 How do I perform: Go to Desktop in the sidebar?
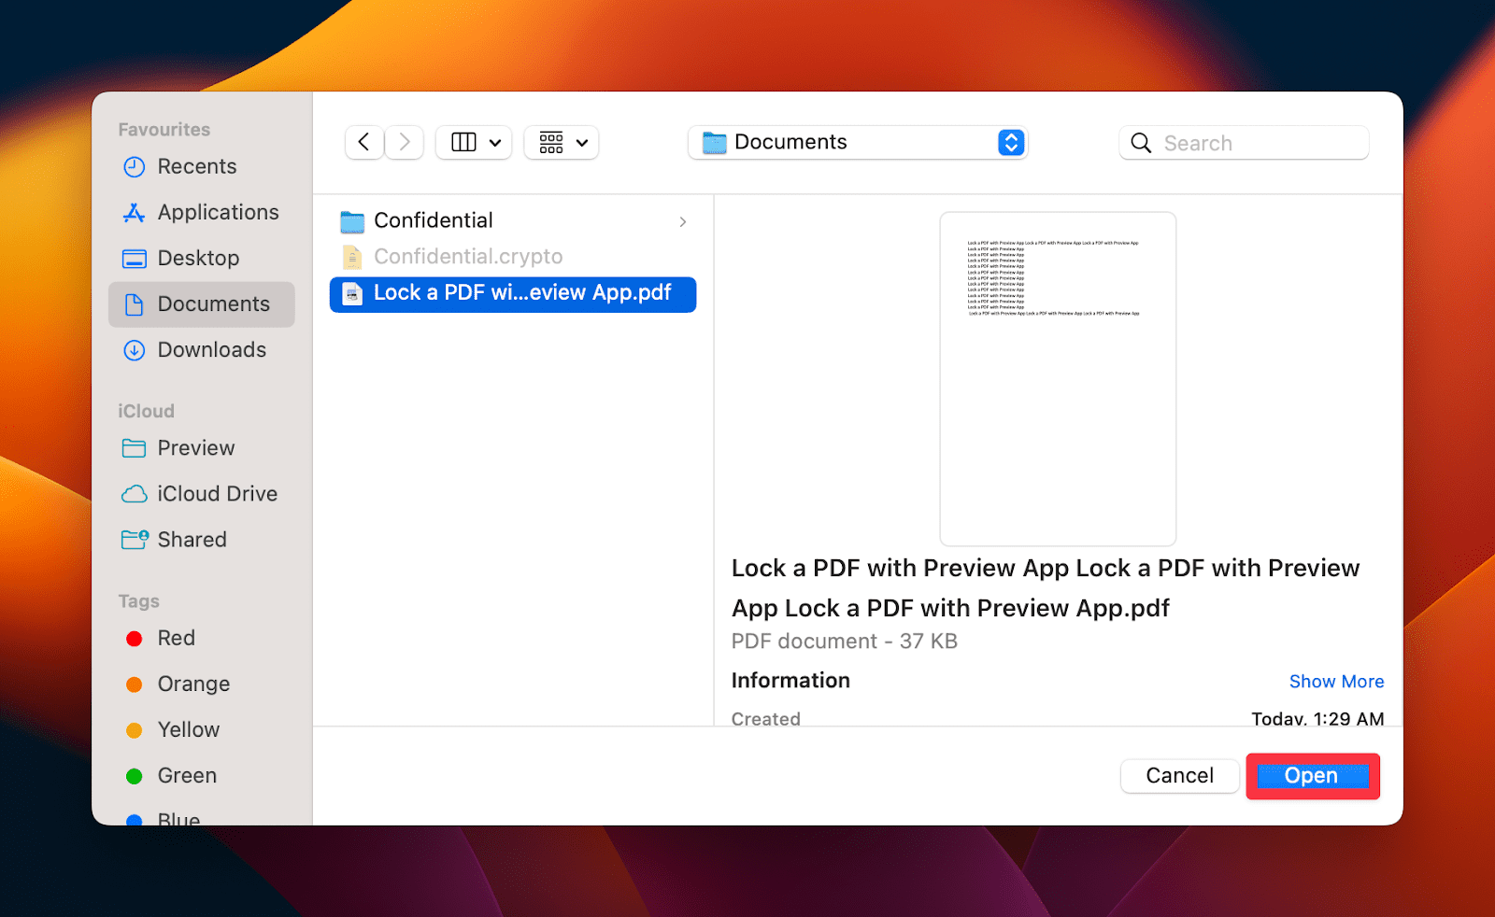202,258
